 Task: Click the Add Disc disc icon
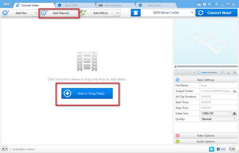pos(6,13)
